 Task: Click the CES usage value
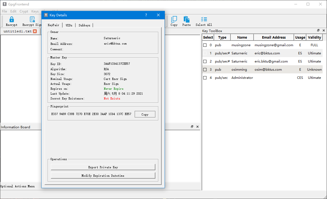[x=300, y=77]
